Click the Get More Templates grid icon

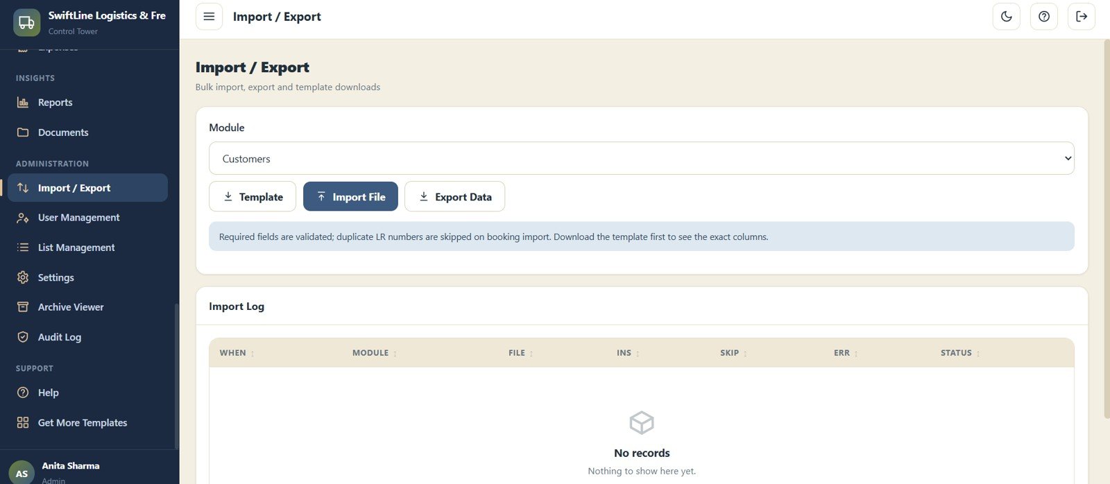[23, 422]
